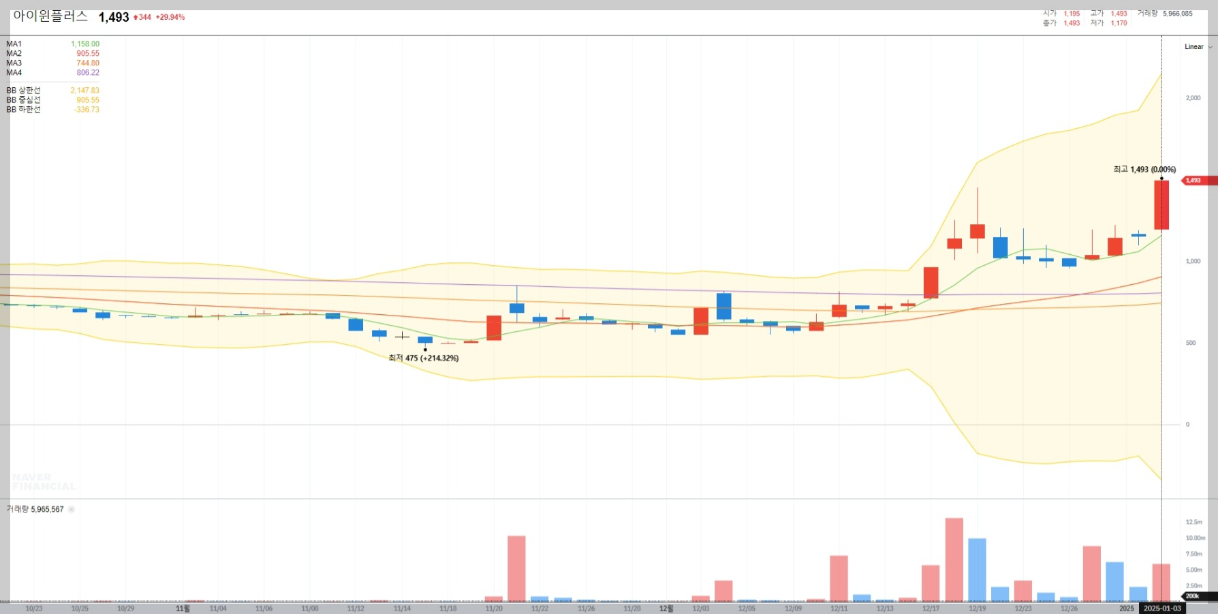Click the stock name 아이윈플러스
Viewport: 1218px width, 614px height.
tap(50, 16)
